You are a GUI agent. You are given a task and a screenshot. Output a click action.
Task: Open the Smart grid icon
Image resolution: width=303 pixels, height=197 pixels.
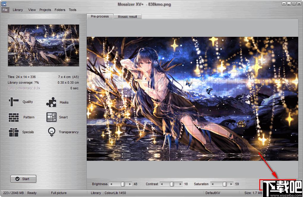pos(51,117)
